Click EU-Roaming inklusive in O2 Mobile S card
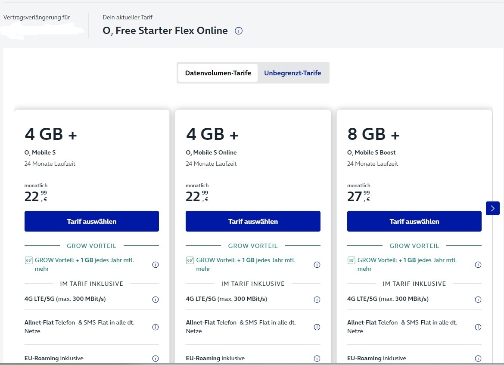Image resolution: width=504 pixels, height=365 pixels. pyautogui.click(x=54, y=358)
